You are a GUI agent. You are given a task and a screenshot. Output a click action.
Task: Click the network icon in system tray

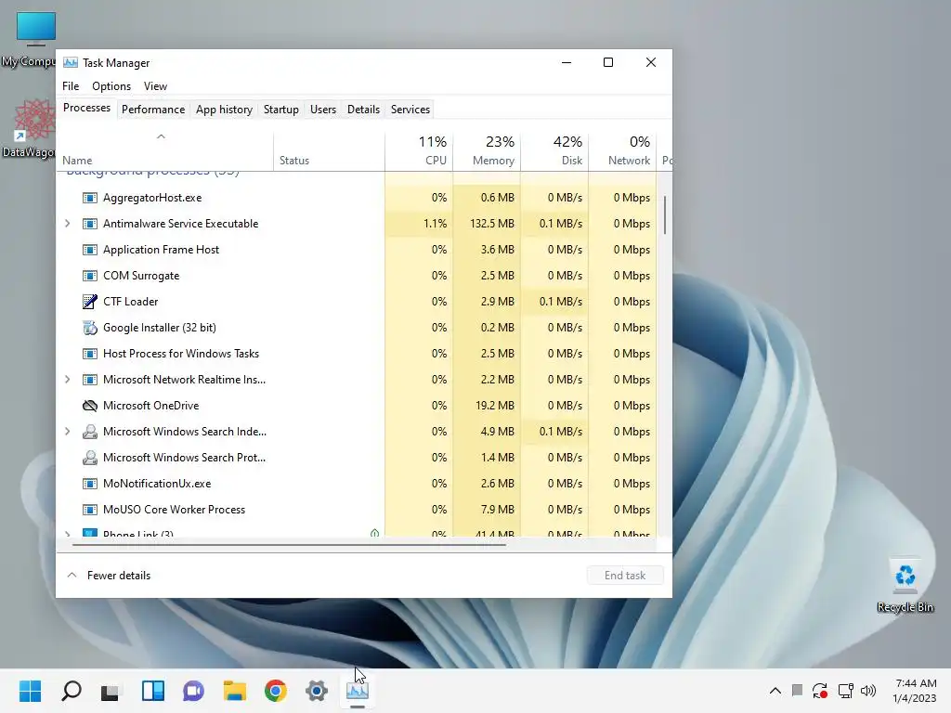tap(845, 691)
